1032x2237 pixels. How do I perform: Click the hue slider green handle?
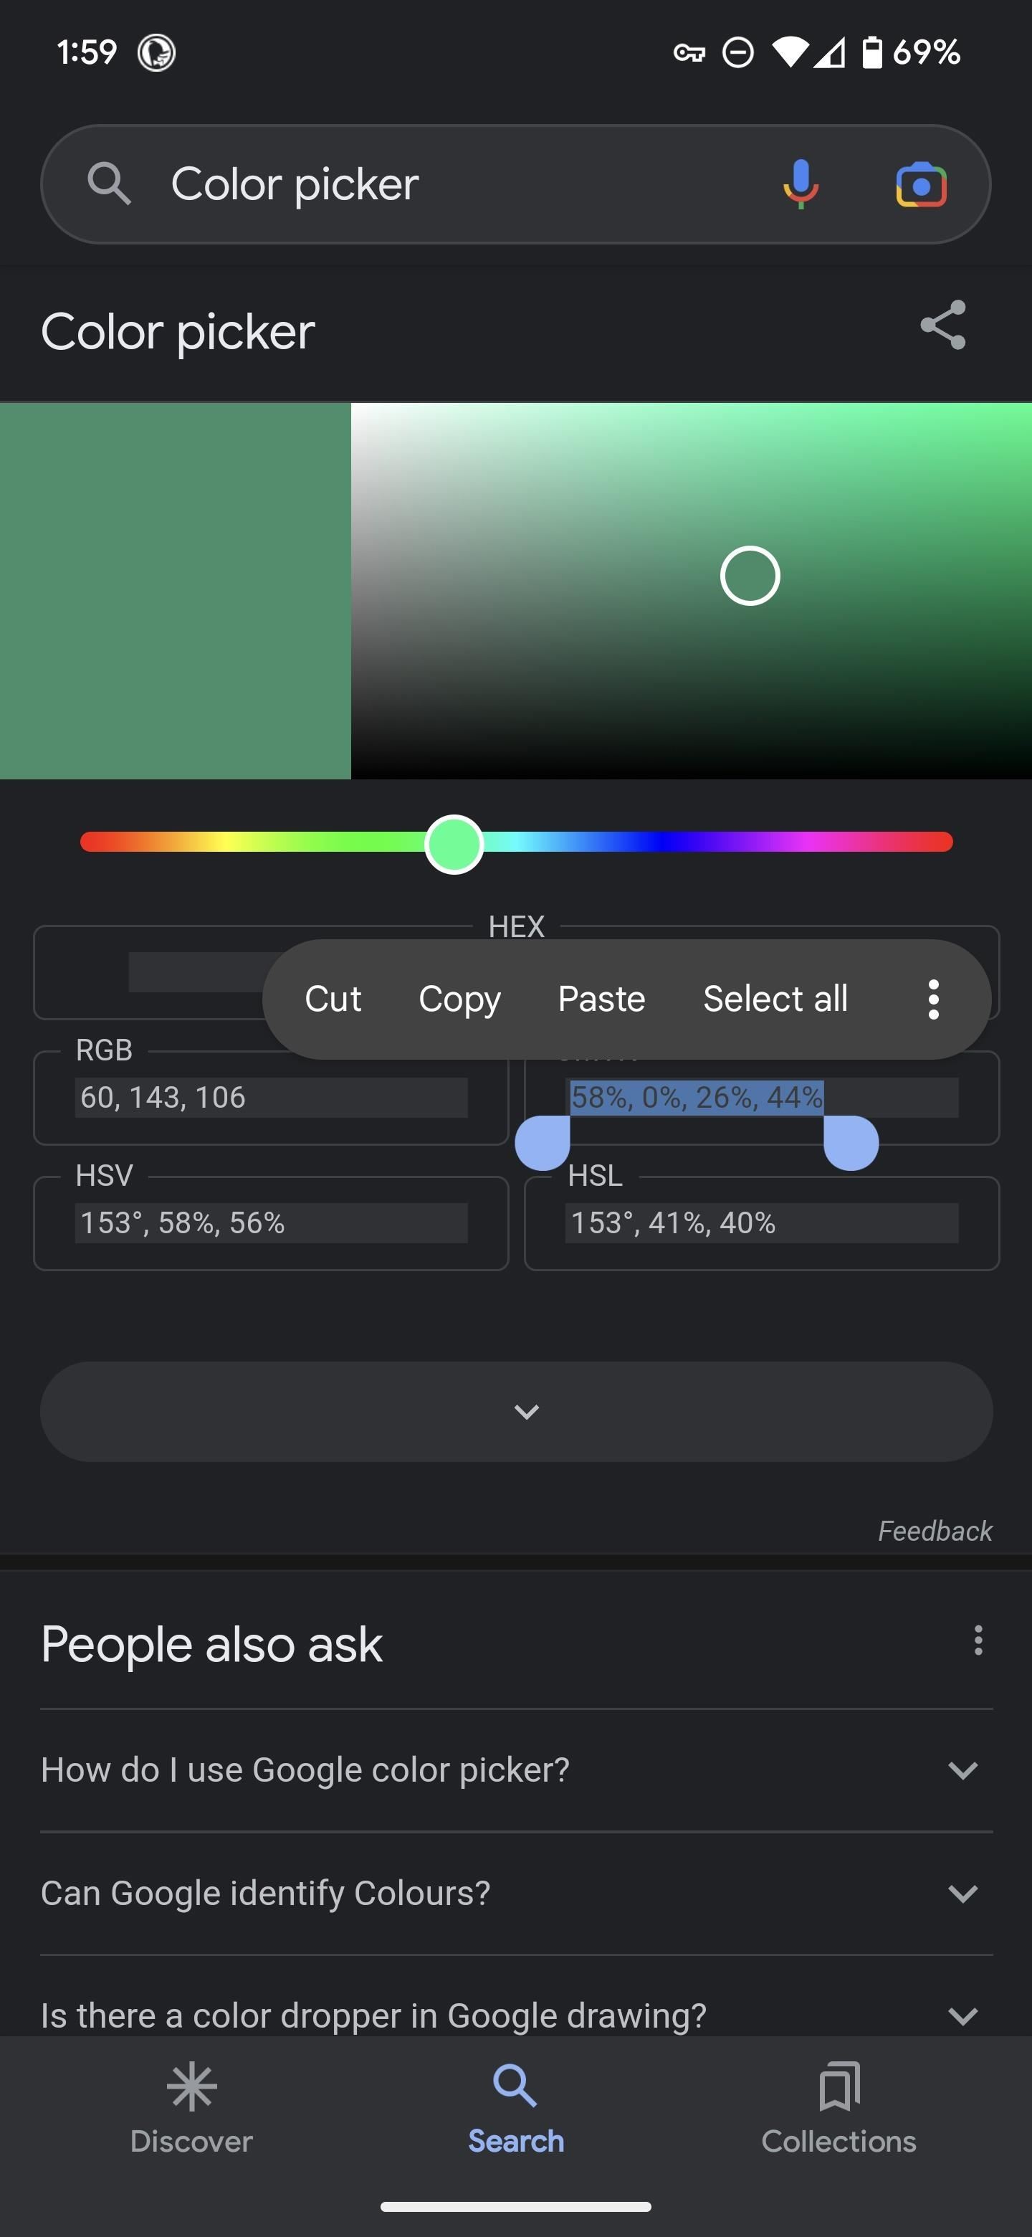[x=454, y=844]
